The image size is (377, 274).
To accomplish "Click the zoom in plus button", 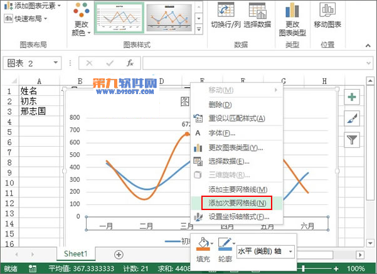I will tap(336, 268).
